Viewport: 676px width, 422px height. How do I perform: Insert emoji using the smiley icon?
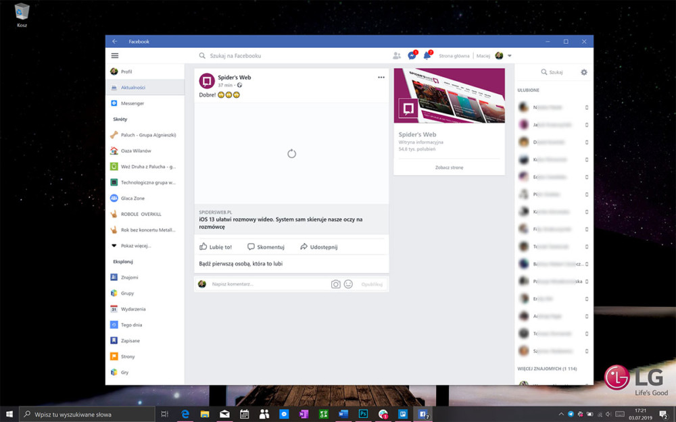348,284
